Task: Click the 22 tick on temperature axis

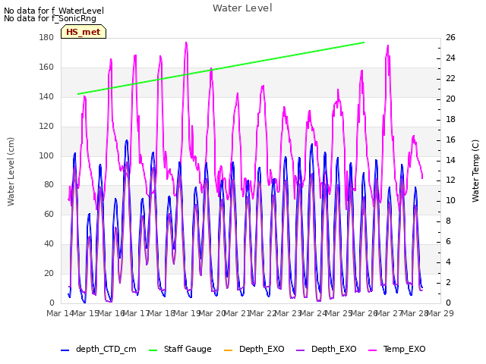Action: pos(450,78)
